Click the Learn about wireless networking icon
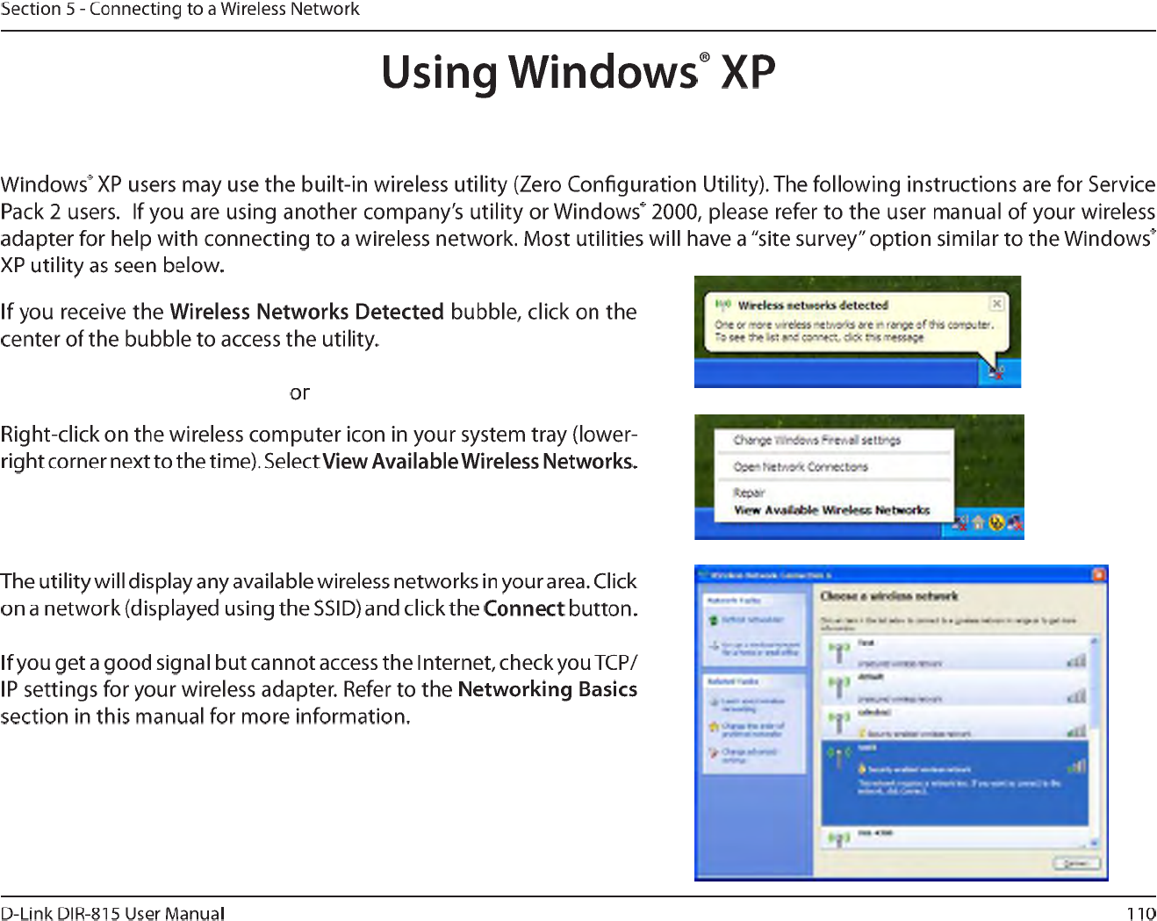The height and width of the screenshot is (921, 1157). (x=714, y=703)
